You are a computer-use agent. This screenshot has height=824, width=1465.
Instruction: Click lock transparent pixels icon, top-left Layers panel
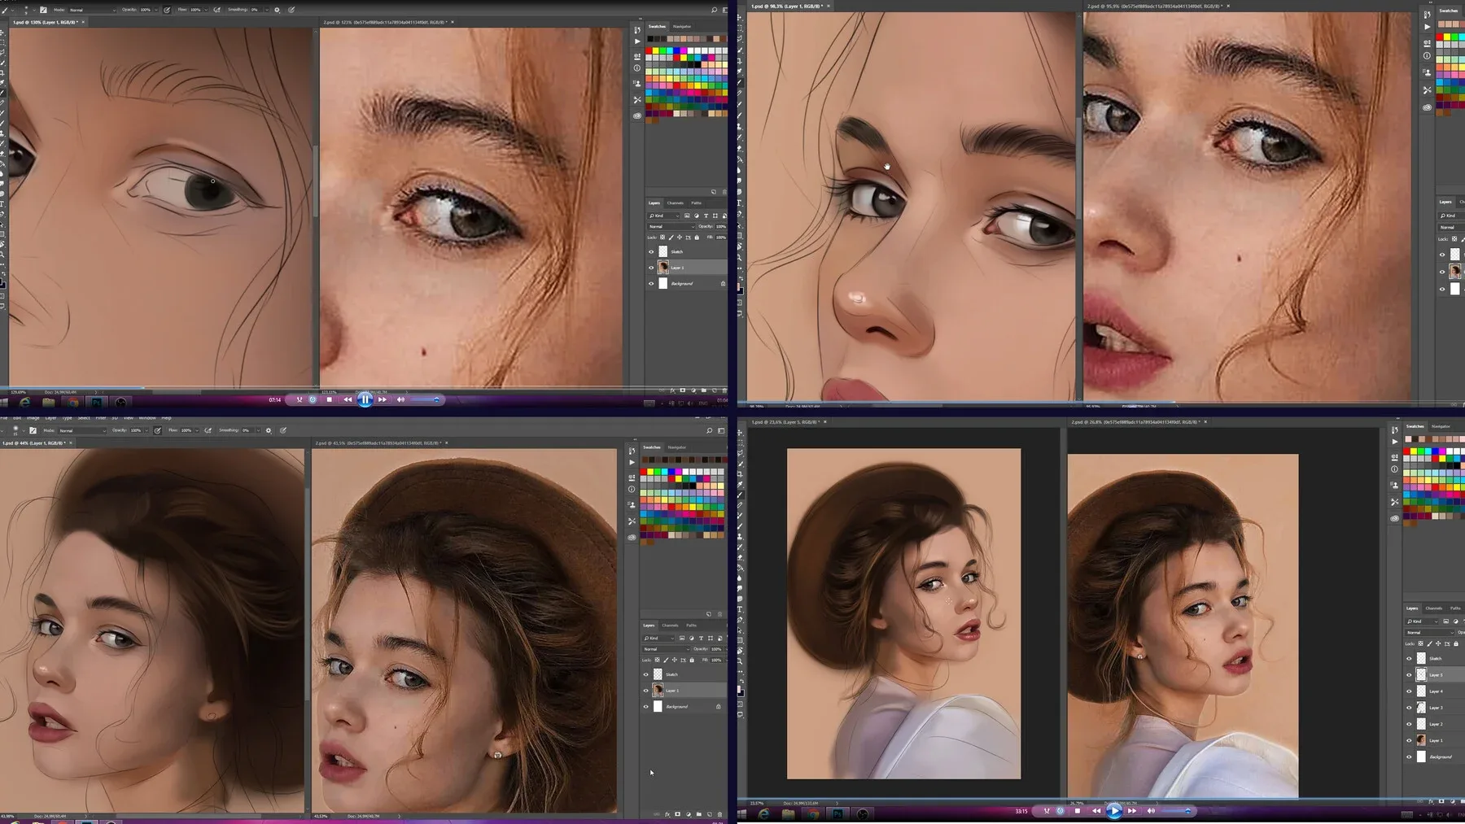tap(663, 238)
